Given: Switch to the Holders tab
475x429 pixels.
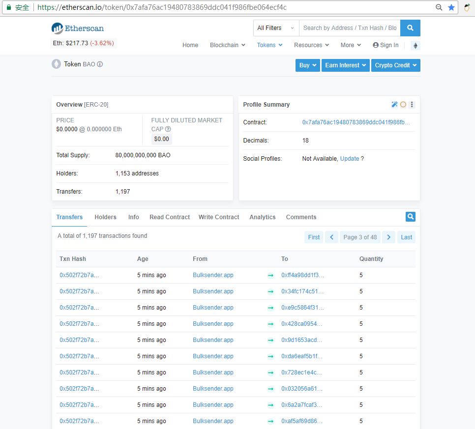Looking at the screenshot, I should point(105,217).
